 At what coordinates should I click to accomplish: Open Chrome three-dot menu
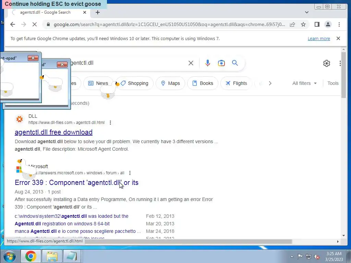(339, 24)
